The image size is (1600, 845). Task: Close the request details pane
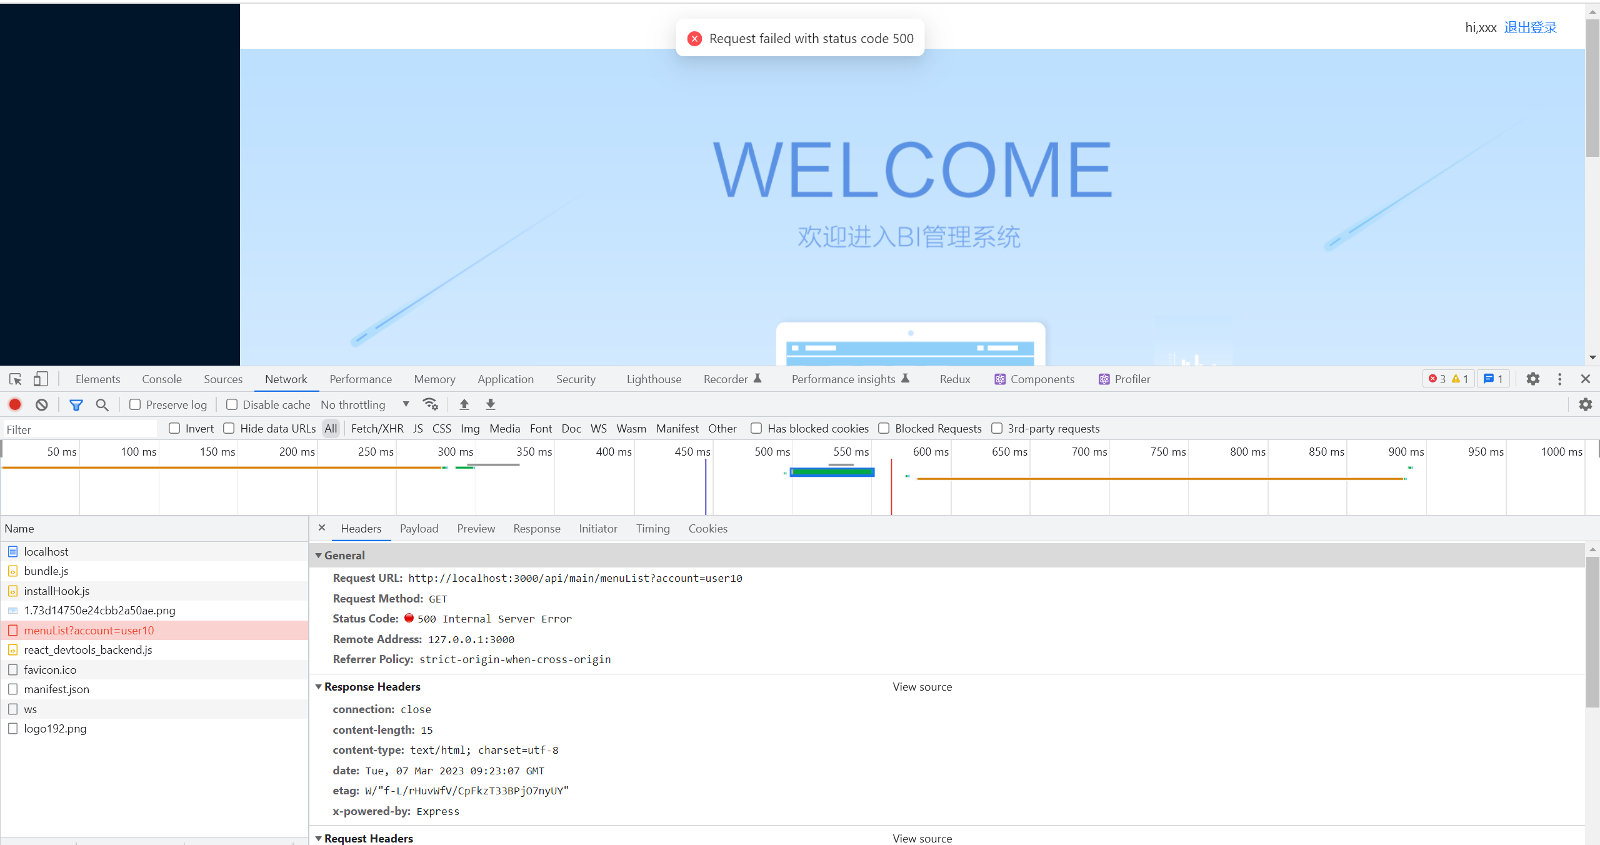click(322, 527)
